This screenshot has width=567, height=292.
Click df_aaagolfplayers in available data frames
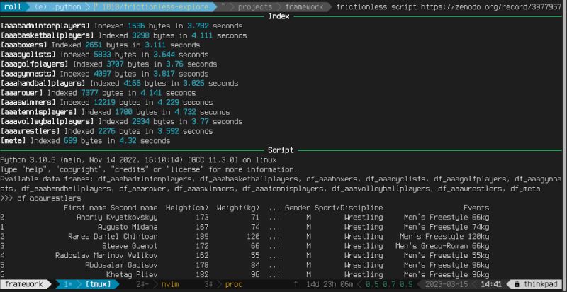tap(470, 179)
